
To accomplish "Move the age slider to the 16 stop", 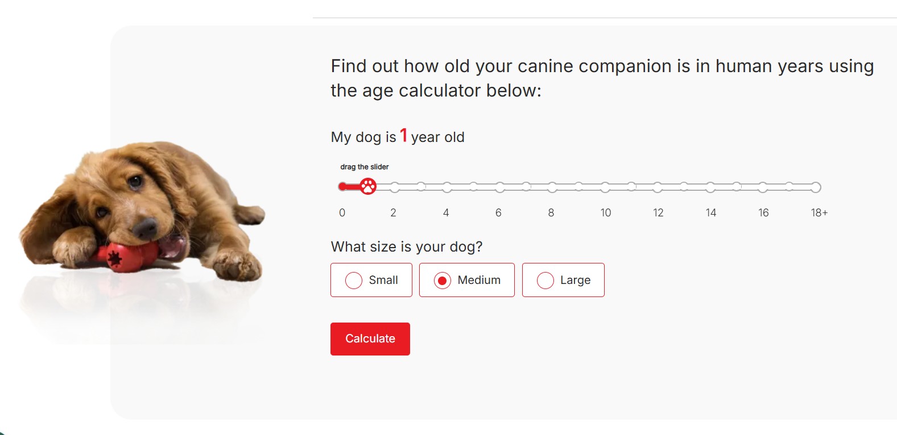I will [x=763, y=187].
